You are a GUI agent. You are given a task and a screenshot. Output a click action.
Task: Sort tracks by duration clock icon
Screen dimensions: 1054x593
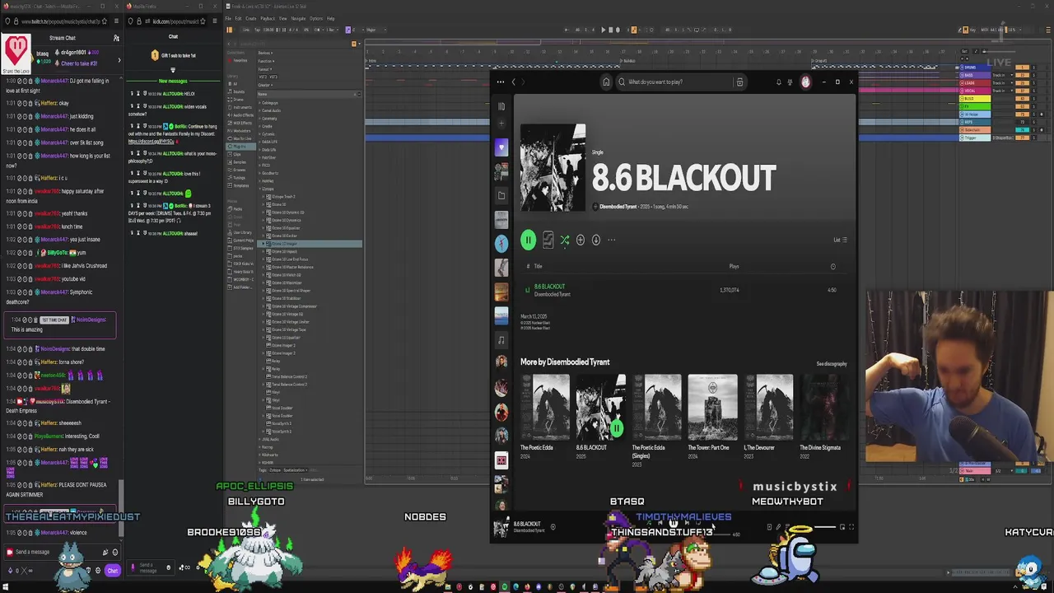coord(832,266)
